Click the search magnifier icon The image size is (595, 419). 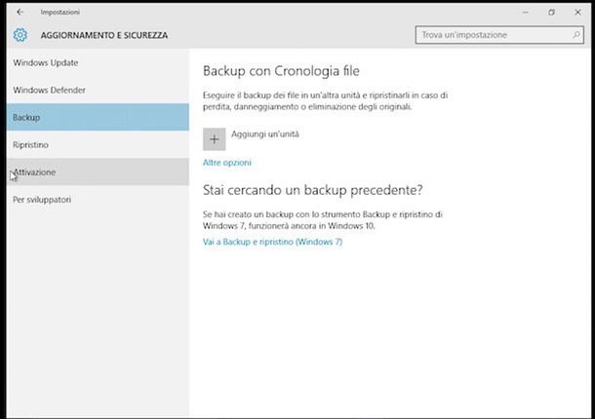(x=576, y=35)
